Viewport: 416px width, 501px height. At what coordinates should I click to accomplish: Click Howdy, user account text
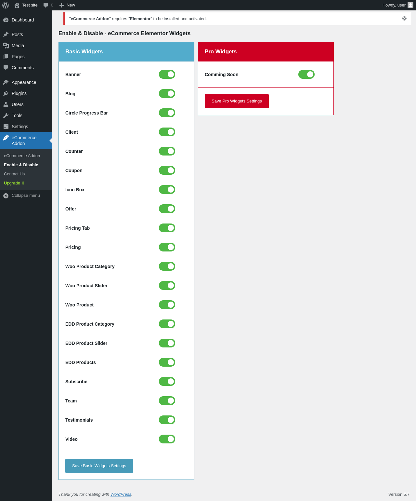[394, 5]
